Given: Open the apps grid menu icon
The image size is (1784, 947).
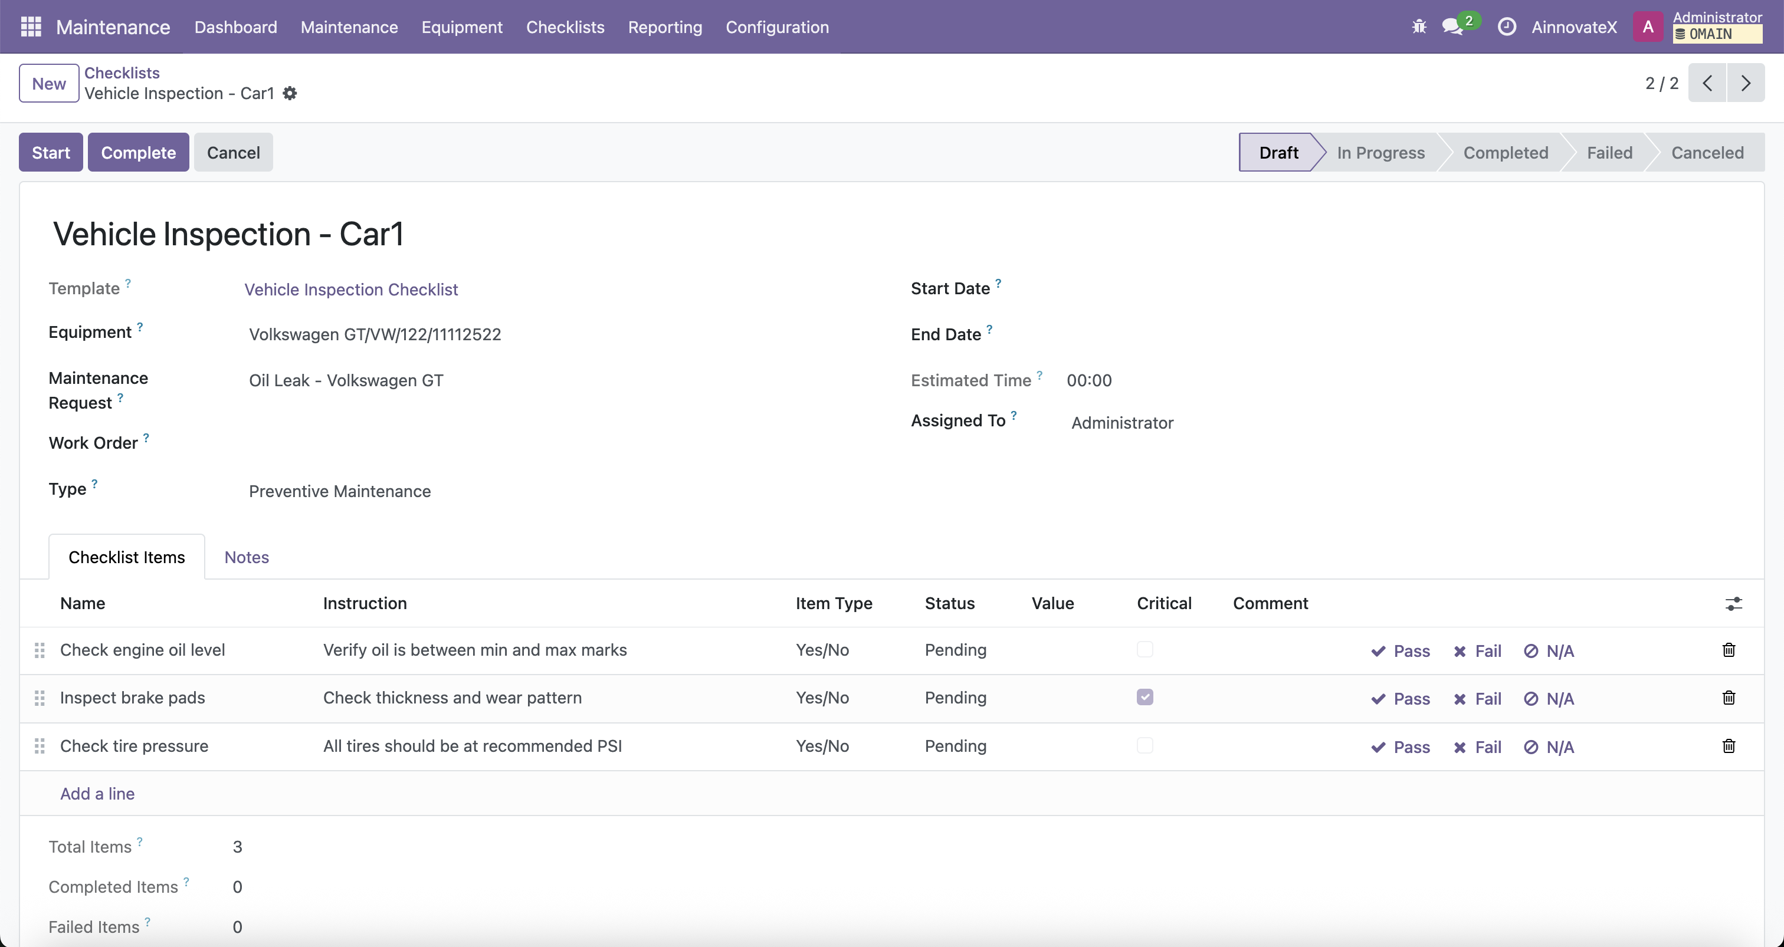Looking at the screenshot, I should 31,27.
